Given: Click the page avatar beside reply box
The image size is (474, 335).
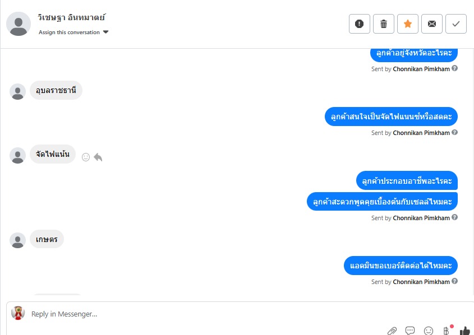Looking at the screenshot, I should pyautogui.click(x=18, y=313).
